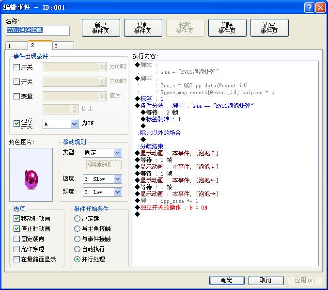
Task: Select script line @aa = "EV01泡泡炸弹"
Action: coord(189,72)
